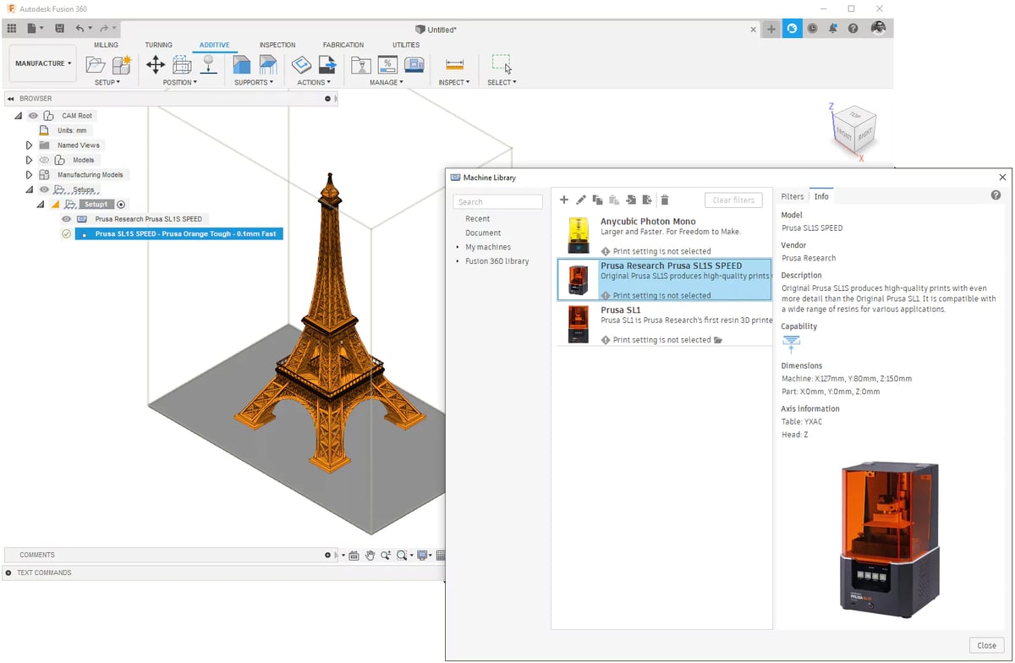Add a new machine with the plus icon
Viewport: 1015px width, 663px height.
coord(564,200)
